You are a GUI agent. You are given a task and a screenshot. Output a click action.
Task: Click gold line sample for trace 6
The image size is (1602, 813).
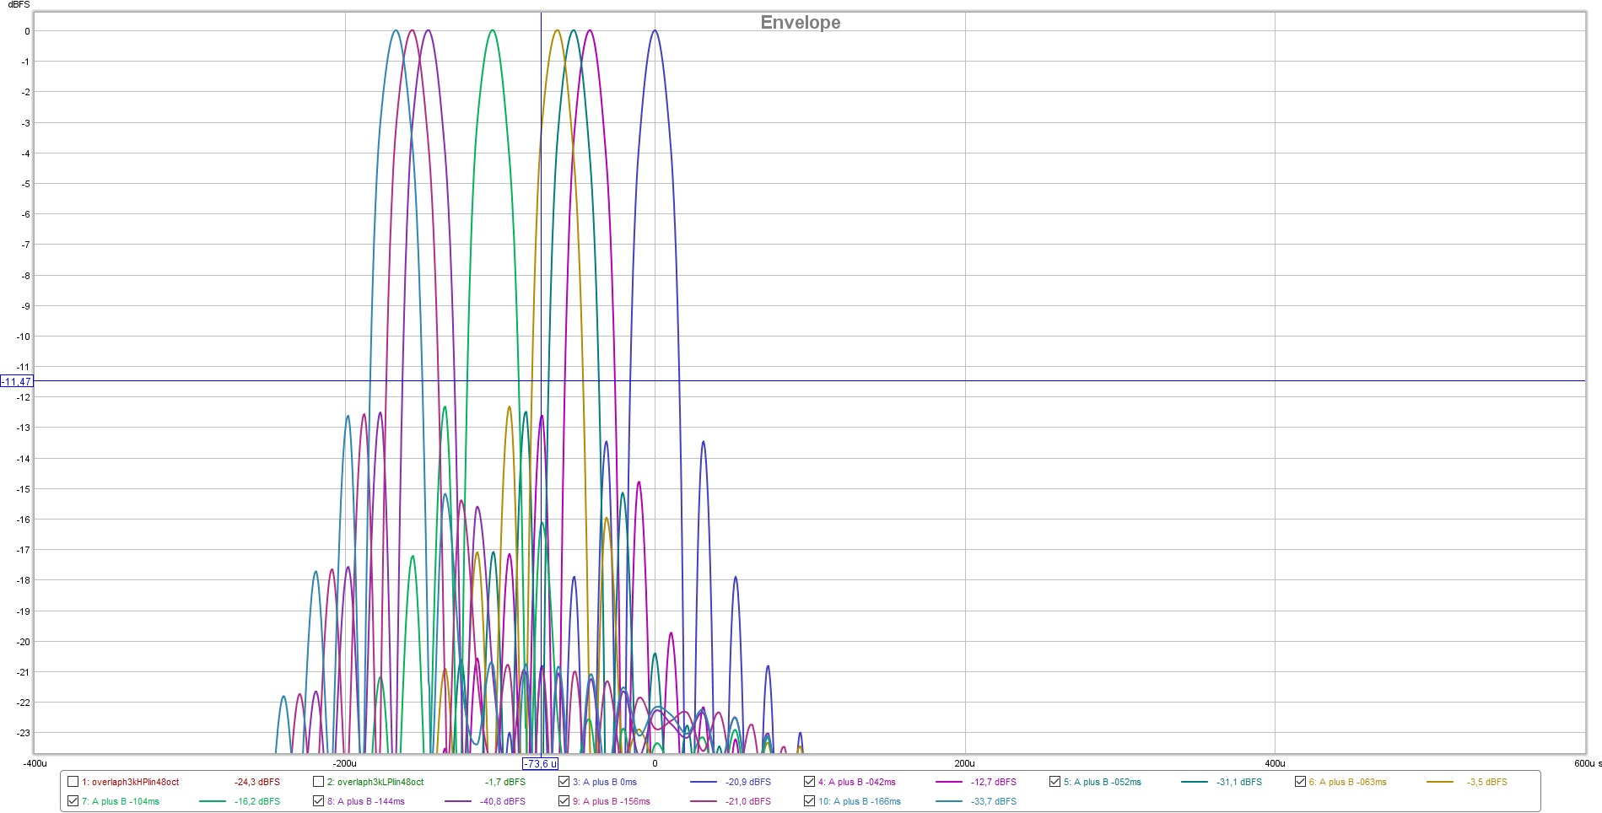coord(1440,782)
